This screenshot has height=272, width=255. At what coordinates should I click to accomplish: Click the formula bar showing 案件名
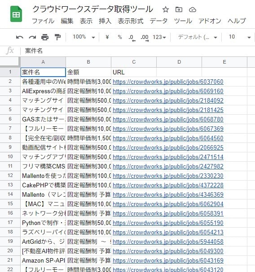pos(138,51)
